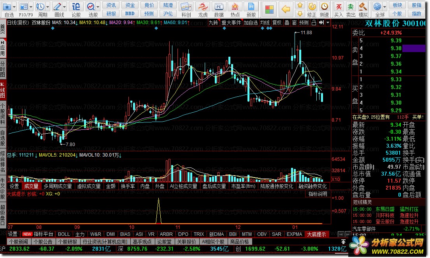The image size is (430, 258).
Task: Open the 选股 stock screener icon
Action: [91, 7]
